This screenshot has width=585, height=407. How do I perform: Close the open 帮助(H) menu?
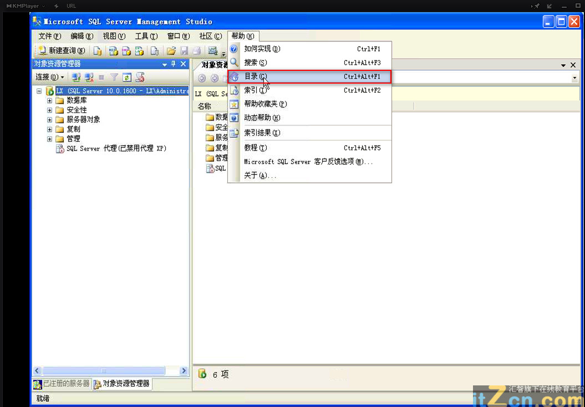click(243, 36)
